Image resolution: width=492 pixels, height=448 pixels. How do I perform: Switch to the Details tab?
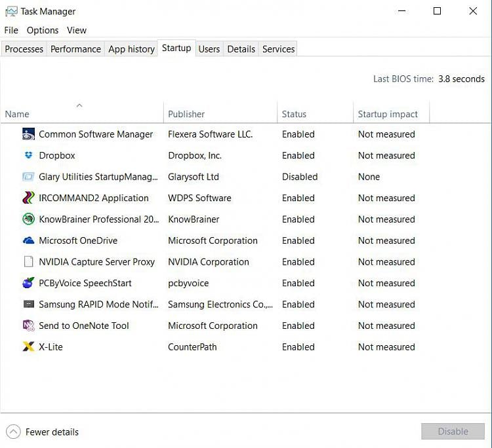click(x=241, y=49)
